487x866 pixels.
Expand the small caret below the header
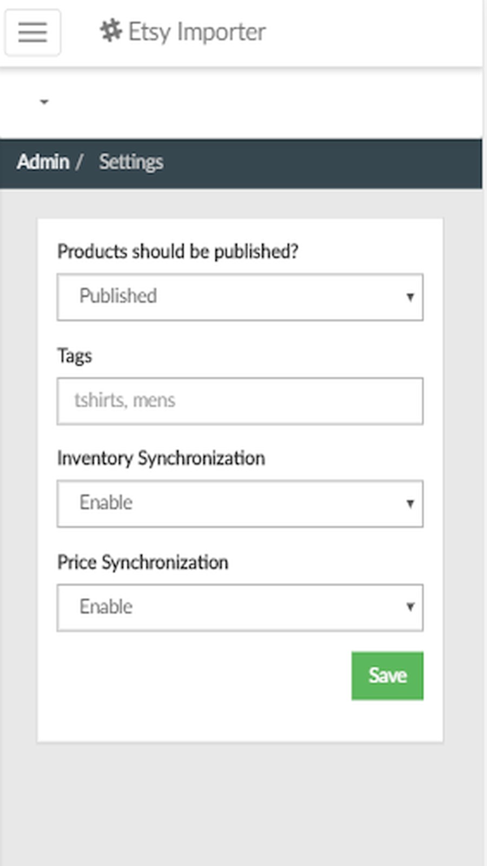[43, 102]
